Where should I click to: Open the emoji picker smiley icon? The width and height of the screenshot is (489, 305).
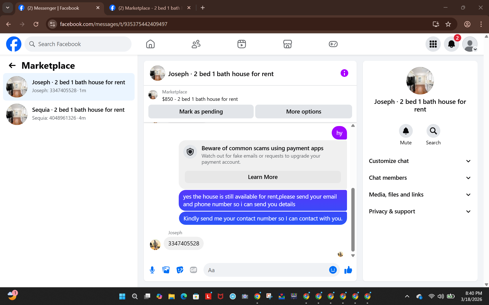click(333, 270)
